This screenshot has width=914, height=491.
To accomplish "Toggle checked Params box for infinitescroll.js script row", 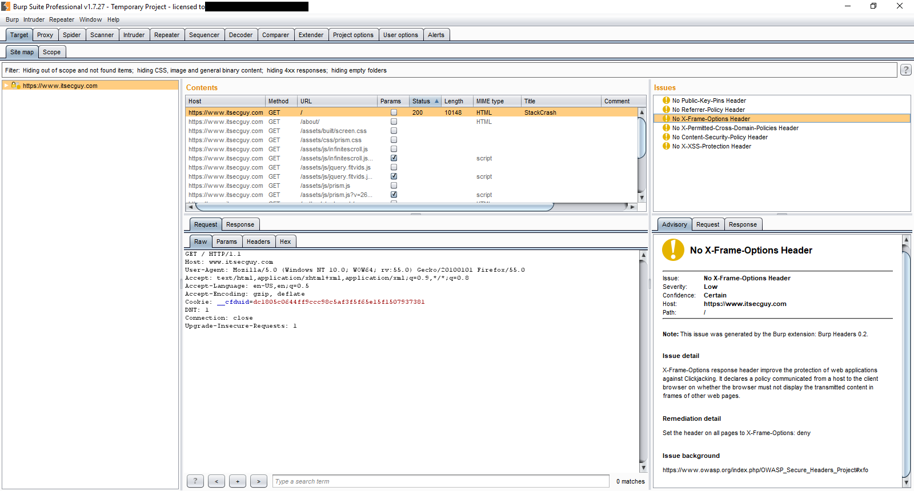I will tap(394, 158).
